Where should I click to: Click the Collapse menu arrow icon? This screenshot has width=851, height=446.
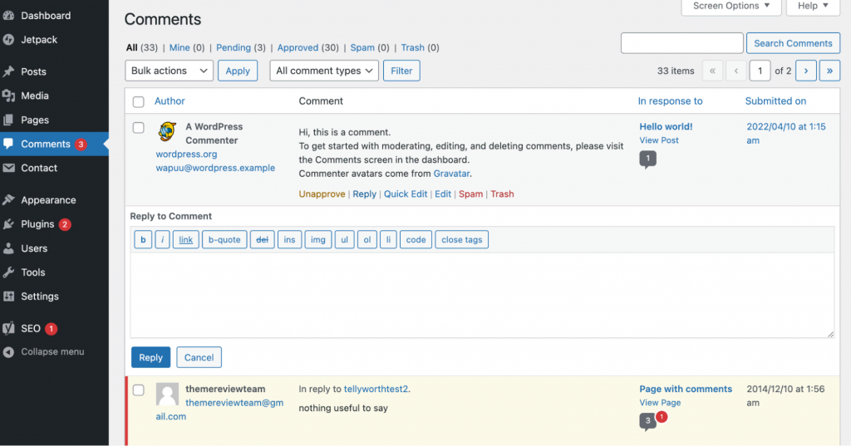pos(8,351)
